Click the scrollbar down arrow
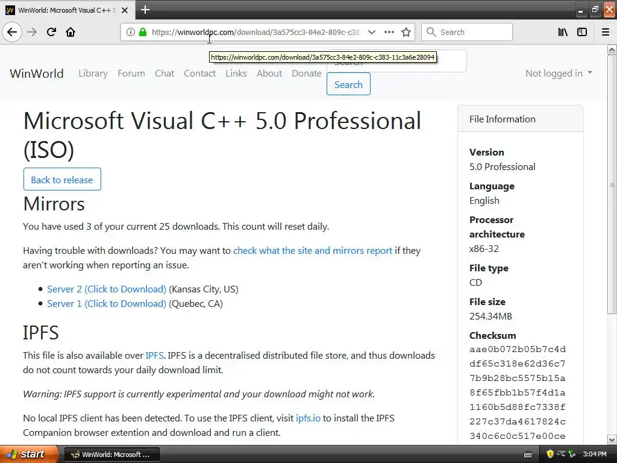The height and width of the screenshot is (463, 617). point(612,439)
